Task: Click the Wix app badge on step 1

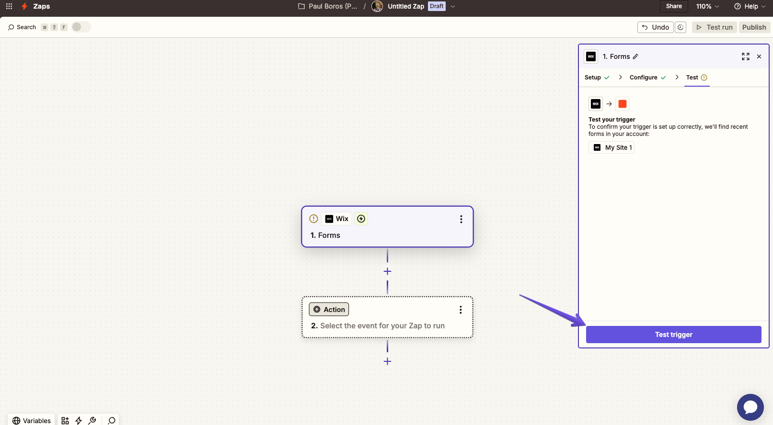Action: point(337,219)
